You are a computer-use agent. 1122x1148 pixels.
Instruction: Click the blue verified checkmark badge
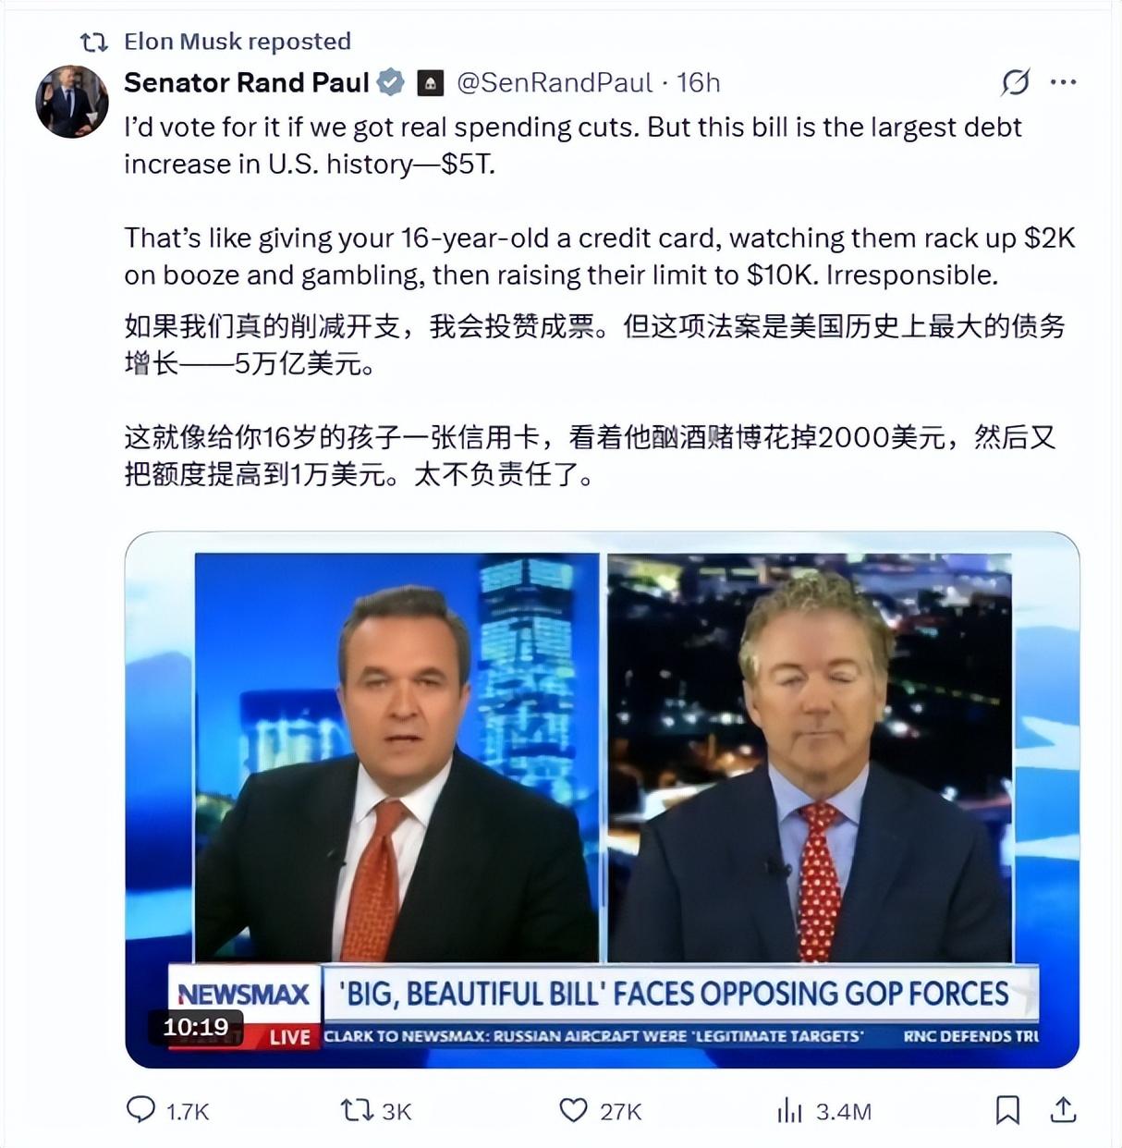coord(391,82)
